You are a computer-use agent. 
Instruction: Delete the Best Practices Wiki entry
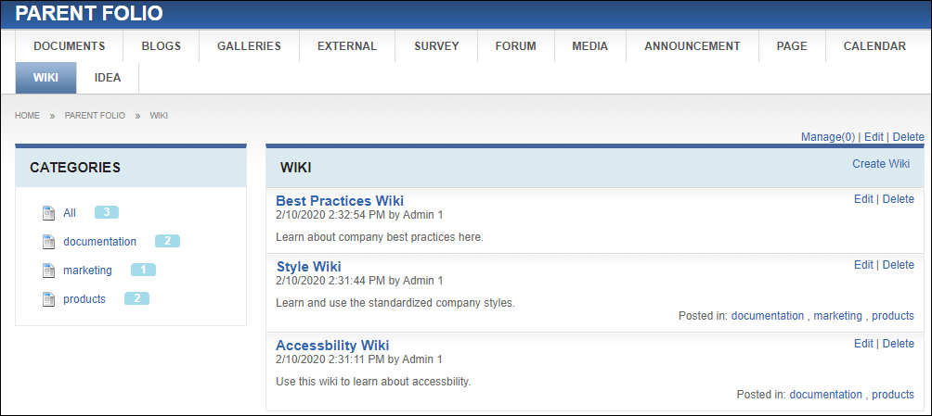coord(899,199)
